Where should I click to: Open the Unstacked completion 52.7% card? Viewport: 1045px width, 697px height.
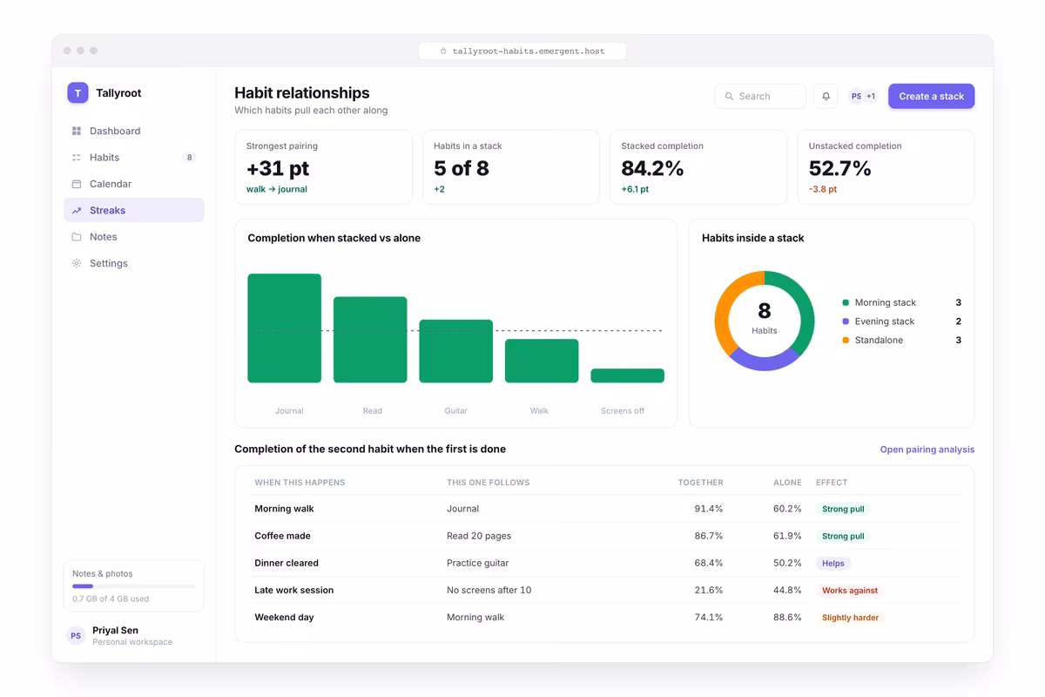point(886,167)
